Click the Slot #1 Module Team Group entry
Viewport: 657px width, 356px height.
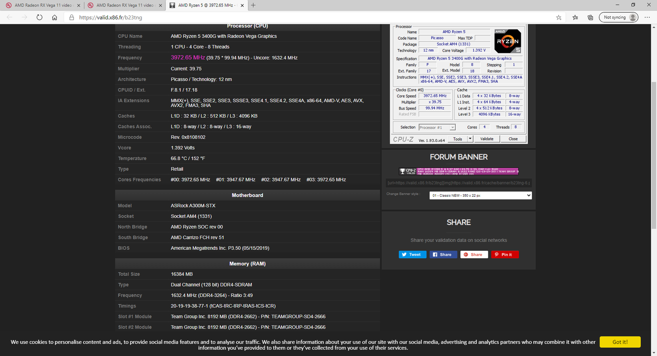248,317
